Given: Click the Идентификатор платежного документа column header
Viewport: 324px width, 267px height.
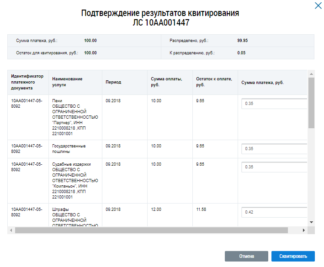Looking at the screenshot, I should (x=27, y=82).
